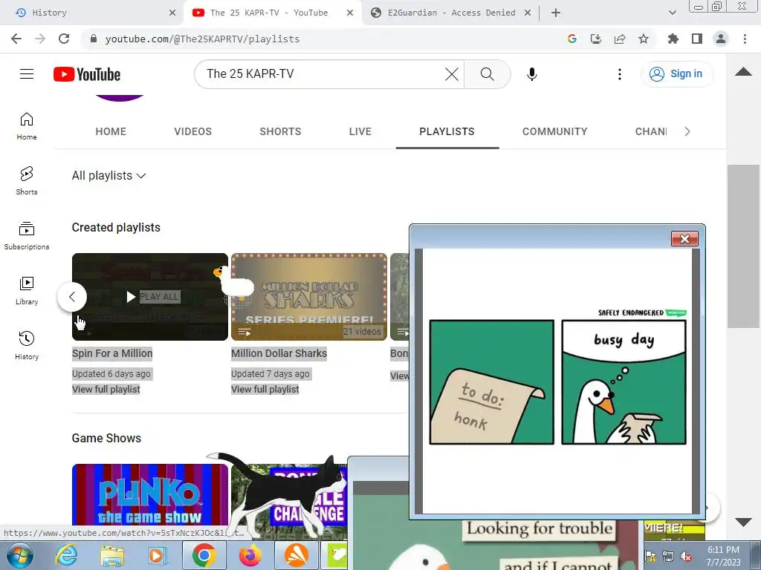Open the YouTube hamburger guide menu
The image size is (761, 570).
[x=27, y=73]
